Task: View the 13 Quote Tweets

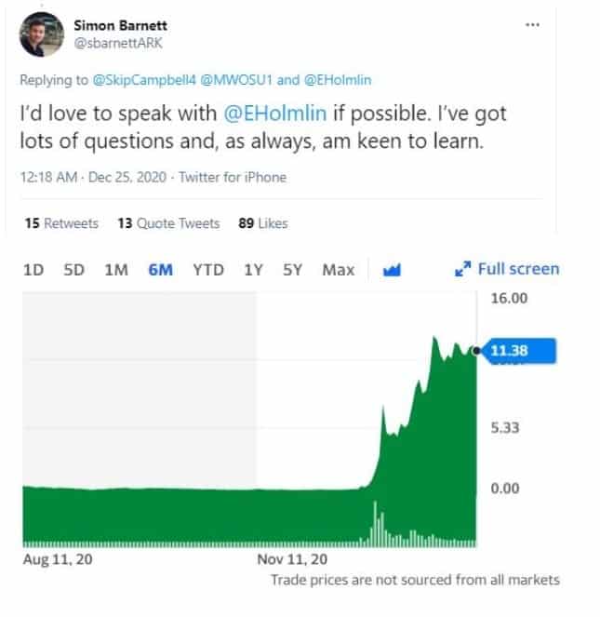Action: [x=168, y=223]
